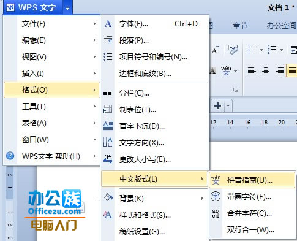Choose 边框和底纹(B)...
This screenshot has width=297, height=241.
pyautogui.click(x=155, y=74)
